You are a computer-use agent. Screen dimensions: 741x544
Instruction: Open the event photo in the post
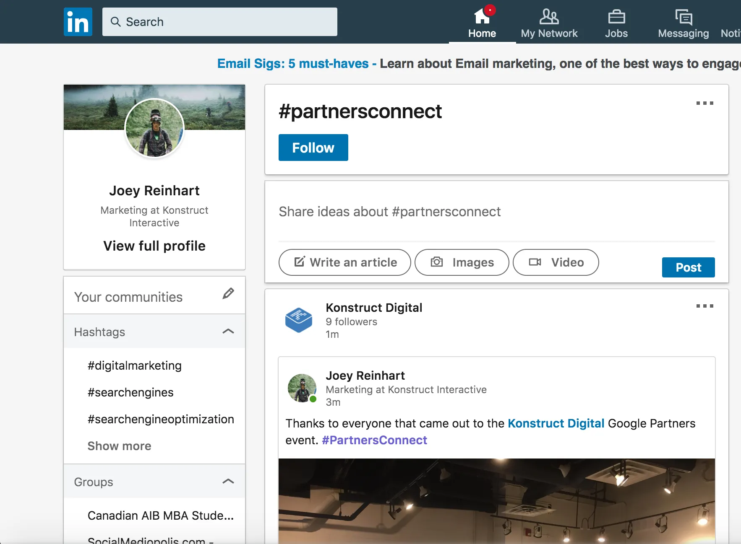pyautogui.click(x=497, y=501)
